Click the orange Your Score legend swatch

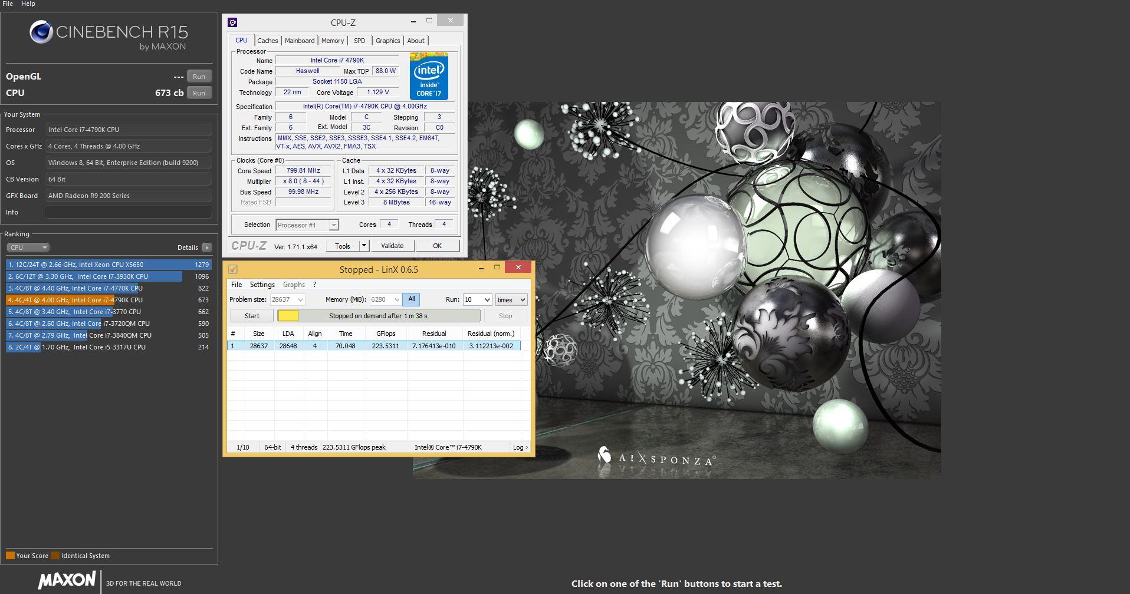tap(10, 556)
